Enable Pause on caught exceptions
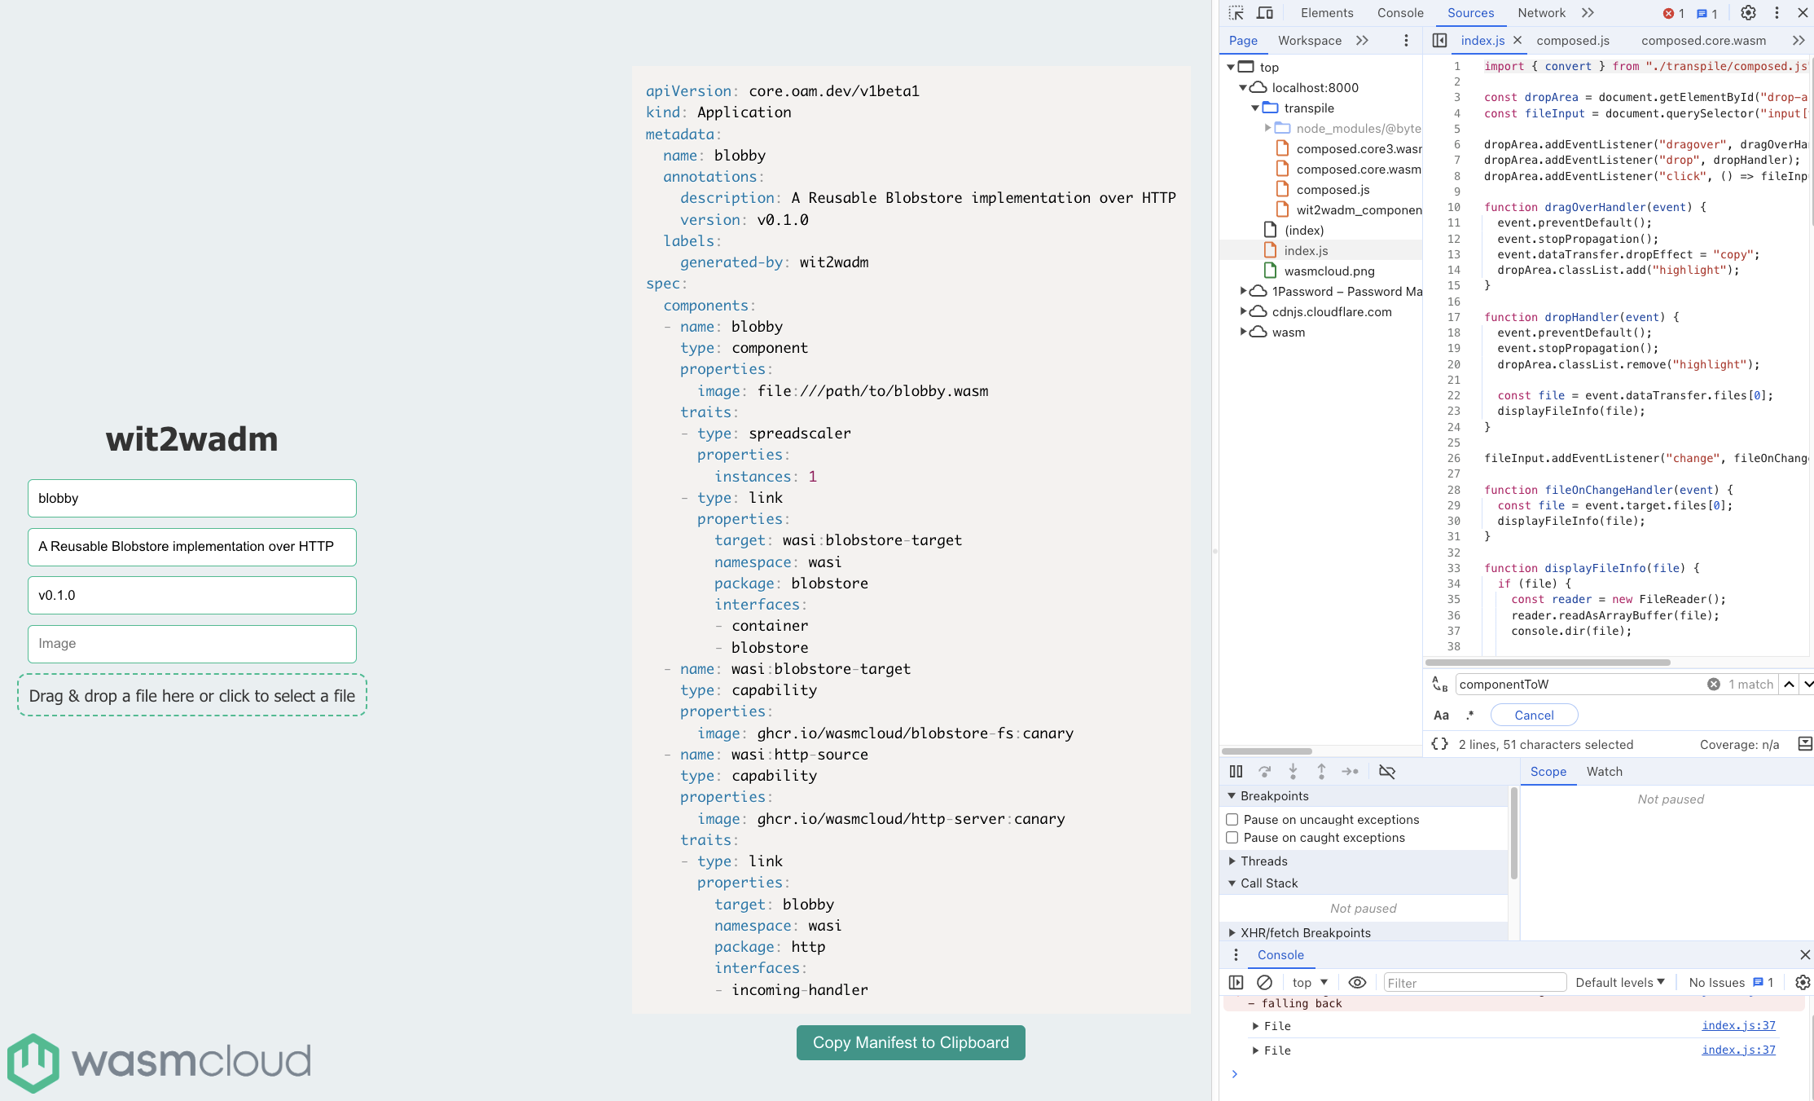 [1232, 837]
